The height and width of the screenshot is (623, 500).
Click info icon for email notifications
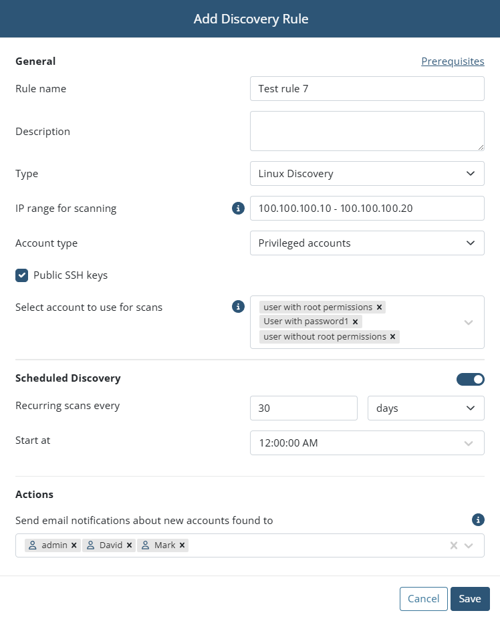478,519
